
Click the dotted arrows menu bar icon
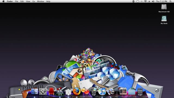point(142,1)
